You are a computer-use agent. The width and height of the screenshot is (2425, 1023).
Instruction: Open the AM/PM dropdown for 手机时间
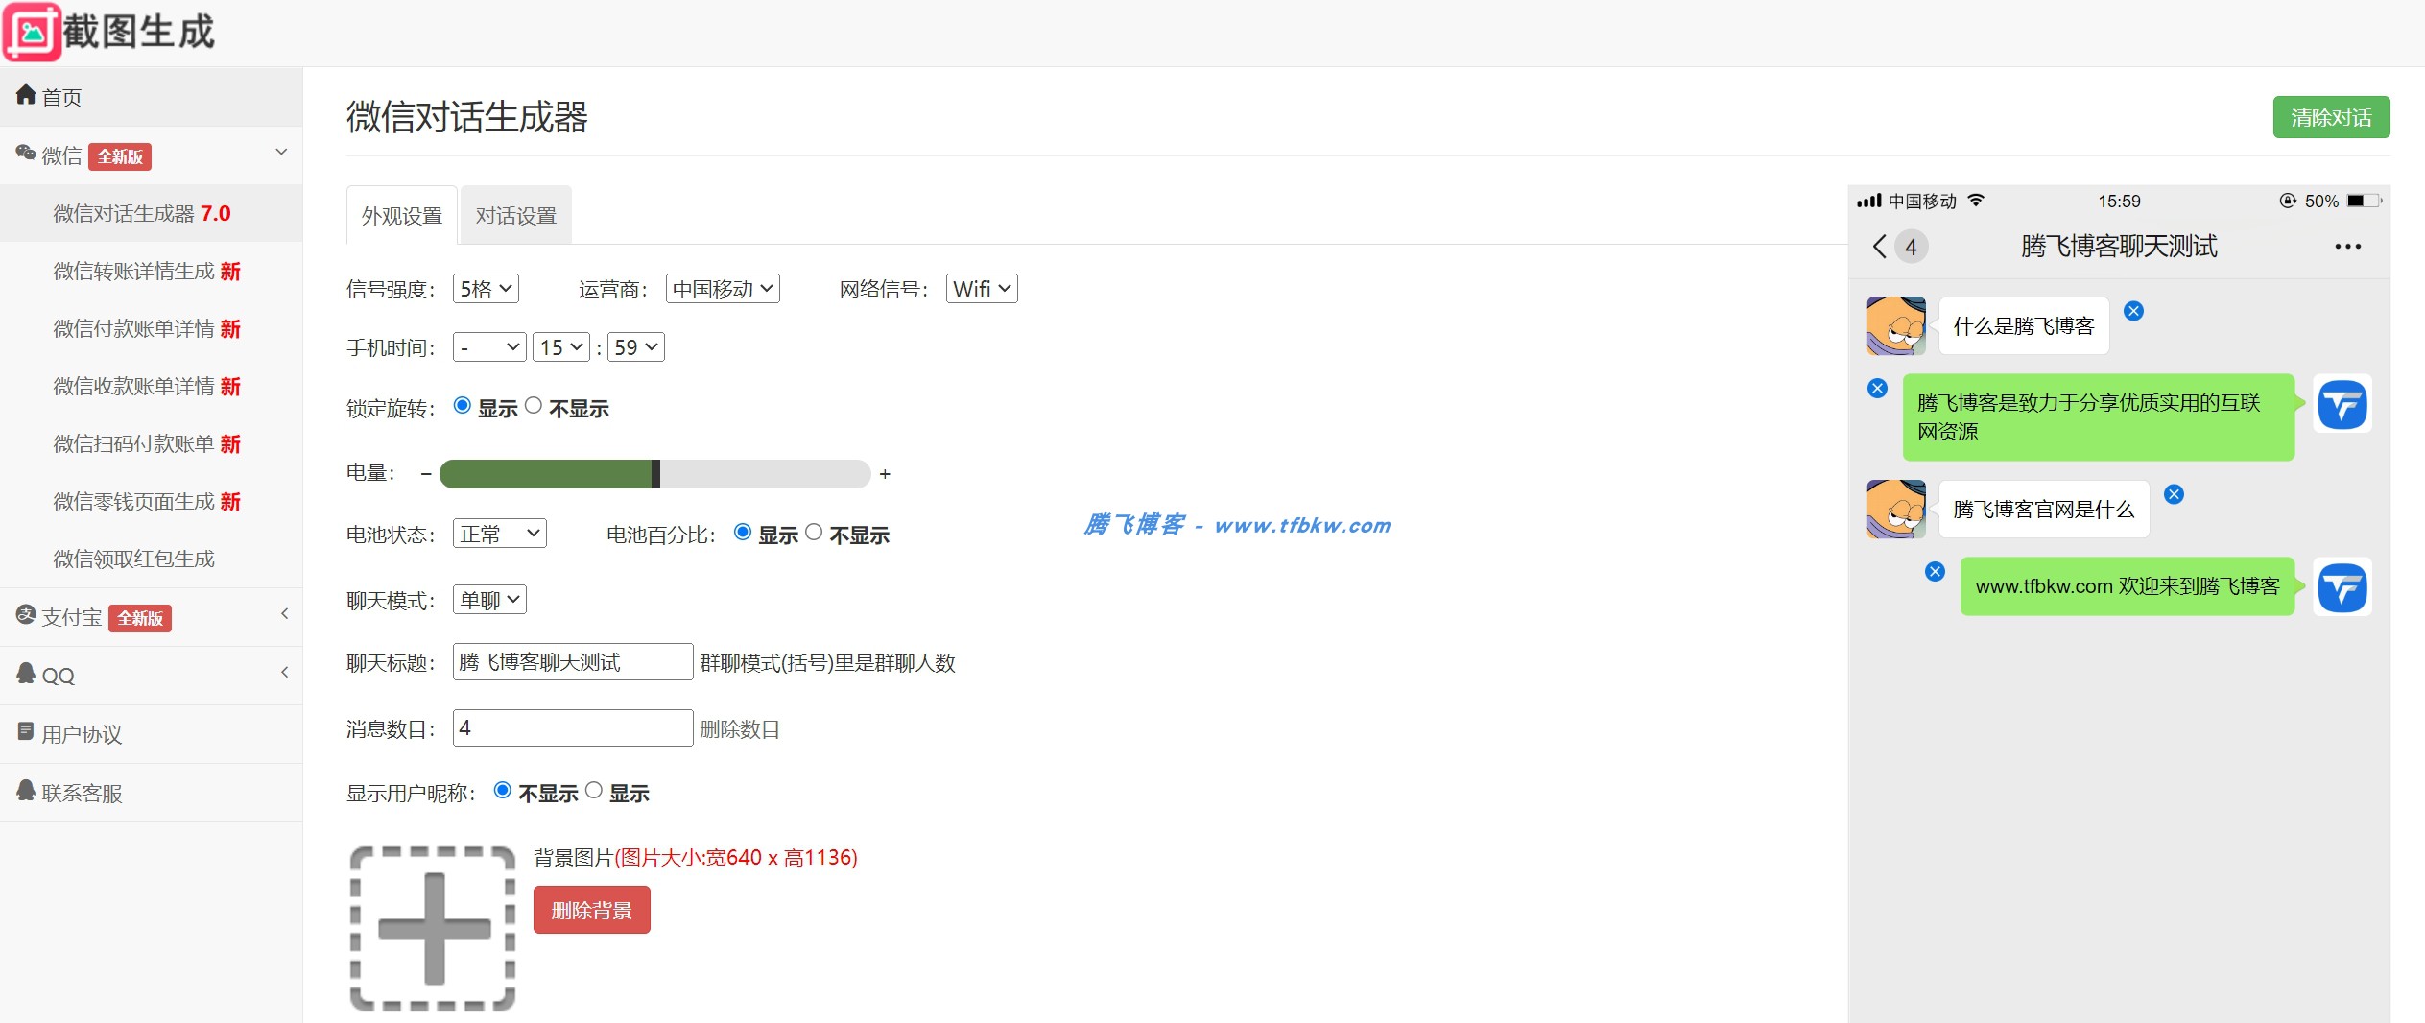[x=489, y=347]
